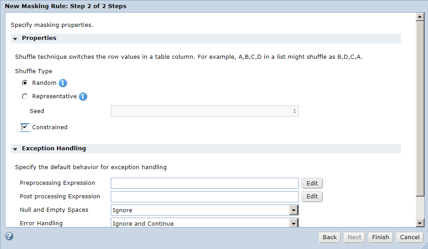Click the info icon next to Random
Screen dimensions: 428x249
[63, 83]
